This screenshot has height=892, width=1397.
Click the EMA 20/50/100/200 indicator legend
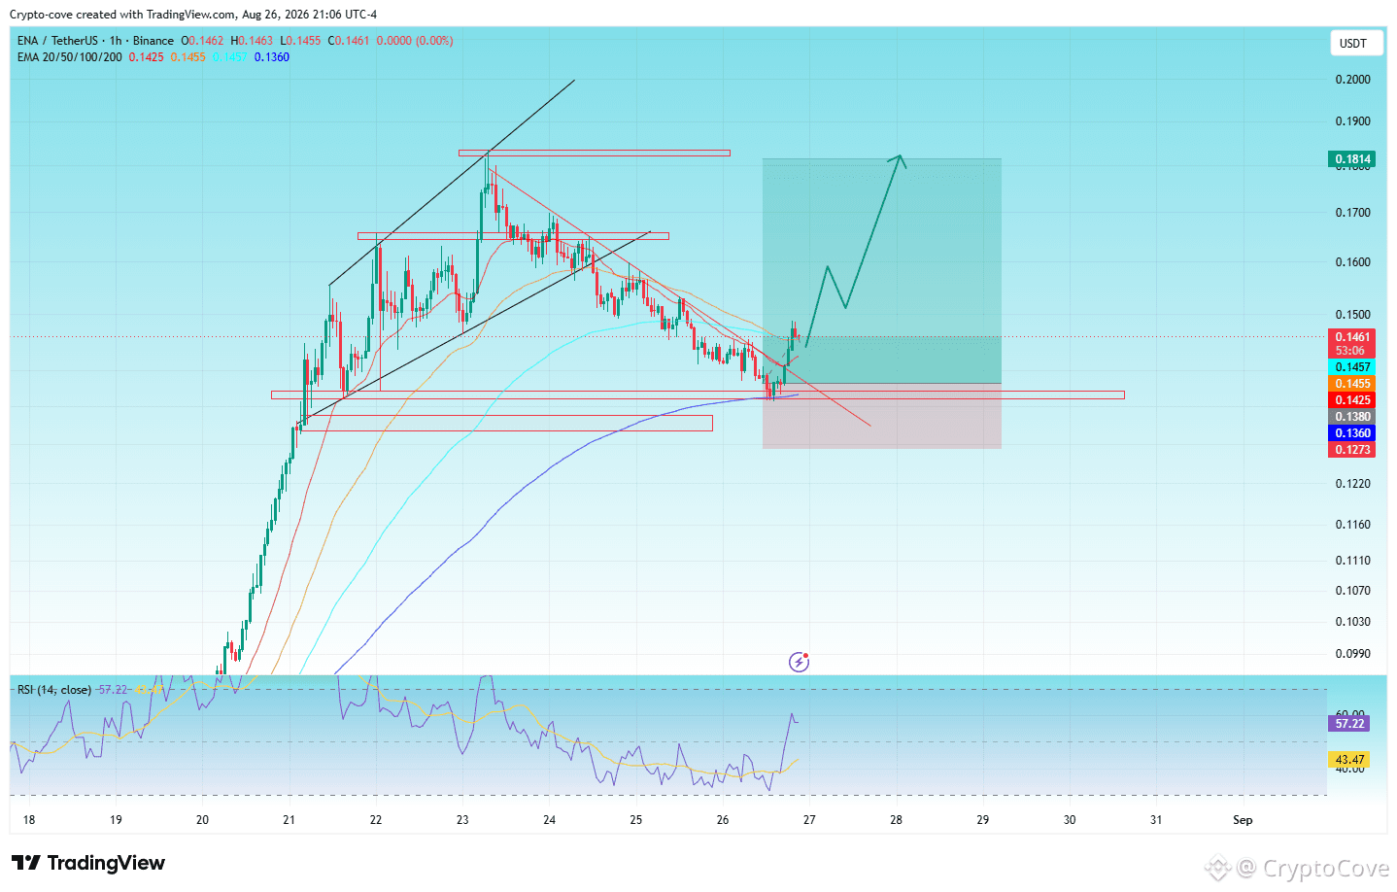tap(70, 57)
